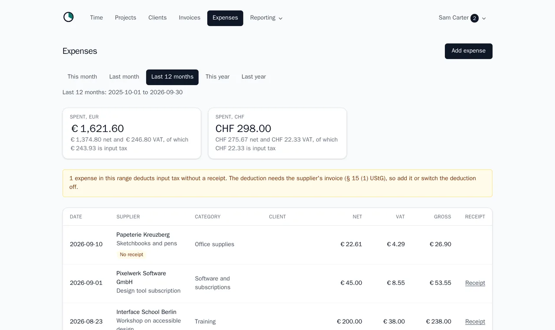Expand the Reporting menu chevron
555x330 pixels.
coord(281,18)
